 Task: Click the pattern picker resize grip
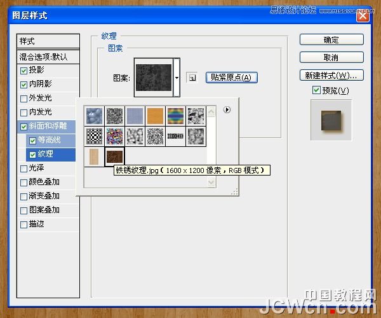point(235,192)
